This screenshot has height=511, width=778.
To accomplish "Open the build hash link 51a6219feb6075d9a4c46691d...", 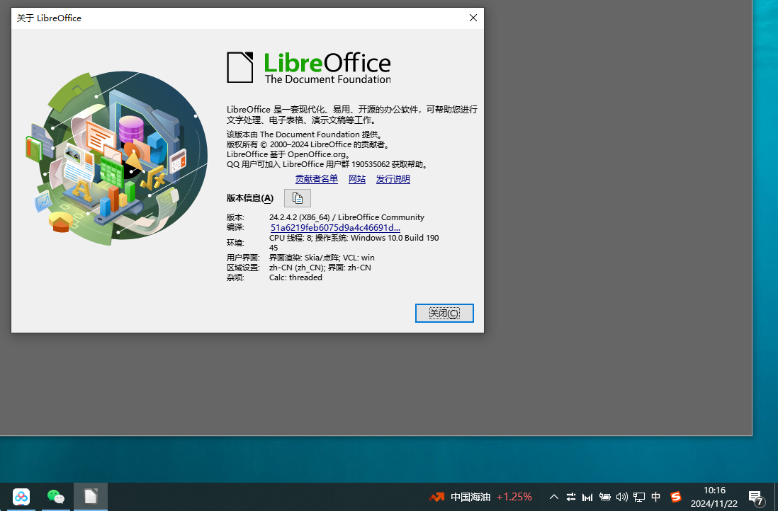I will click(x=335, y=227).
